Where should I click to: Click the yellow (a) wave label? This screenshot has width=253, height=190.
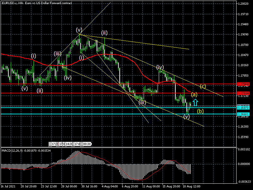(x=194, y=94)
